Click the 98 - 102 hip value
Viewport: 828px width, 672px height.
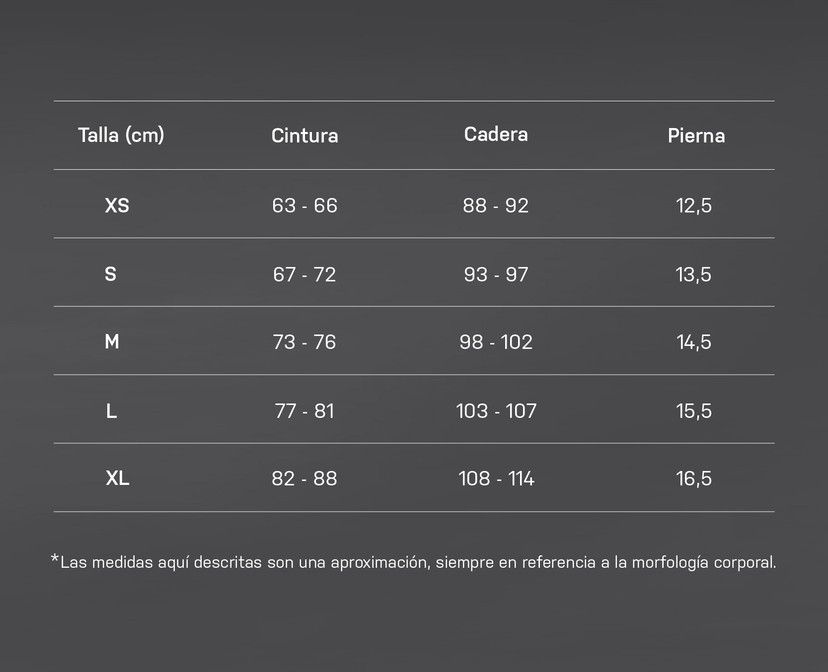(x=496, y=341)
